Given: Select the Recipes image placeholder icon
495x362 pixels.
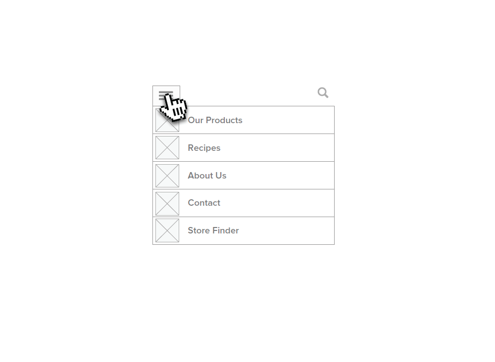Looking at the screenshot, I should click(167, 147).
